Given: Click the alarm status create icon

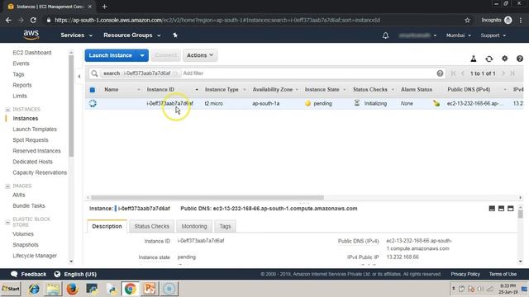Looking at the screenshot, I should (436, 103).
